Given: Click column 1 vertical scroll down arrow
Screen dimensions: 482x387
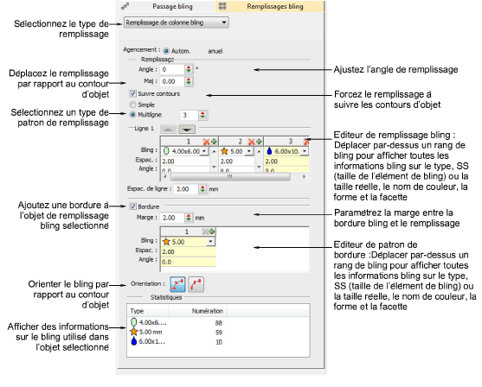Looking at the screenshot, I should pyautogui.click(x=214, y=167).
